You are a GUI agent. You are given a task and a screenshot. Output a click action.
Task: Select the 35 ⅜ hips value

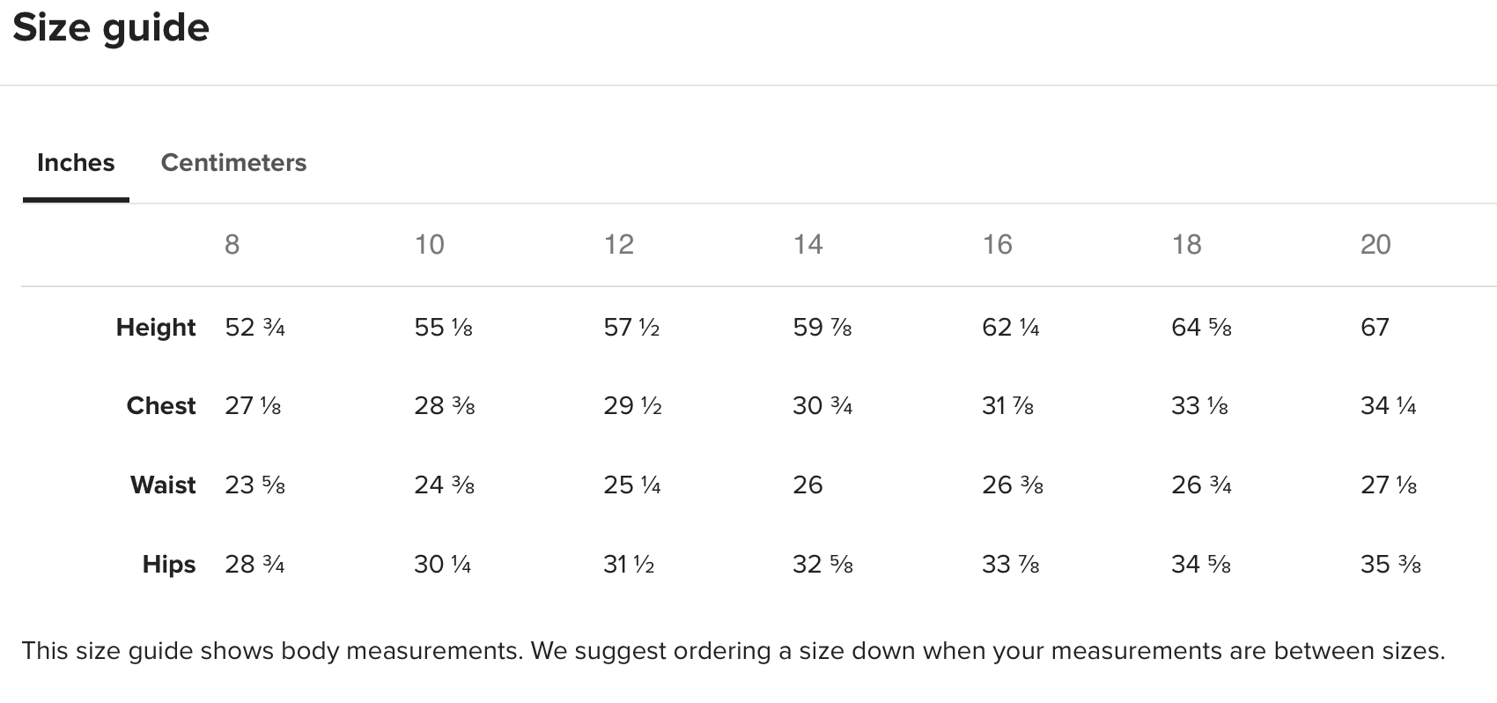coord(1390,565)
